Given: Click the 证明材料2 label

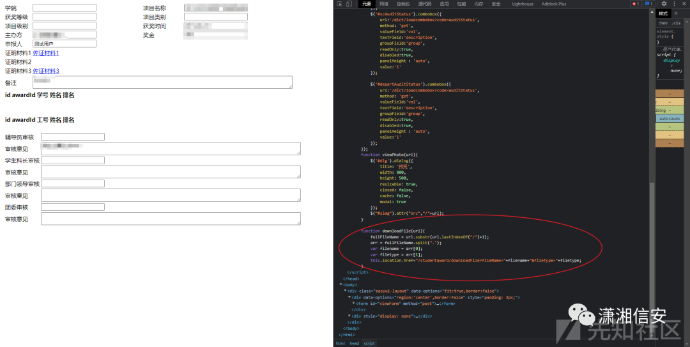Looking at the screenshot, I should click(18, 62).
